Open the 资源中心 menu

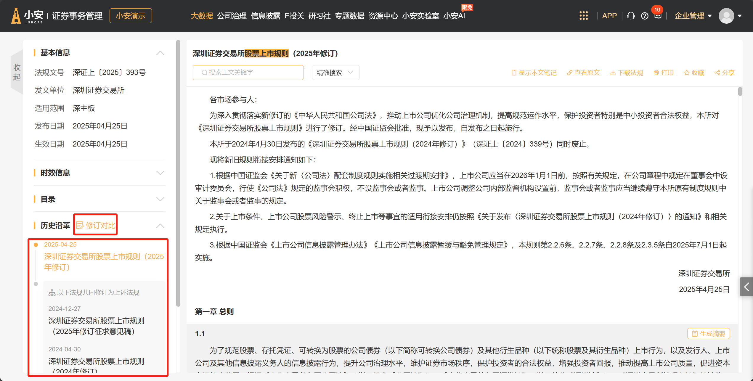tap(383, 16)
